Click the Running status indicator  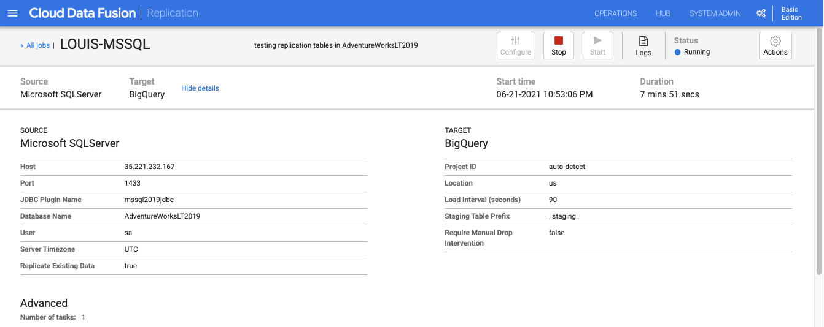pyautogui.click(x=692, y=52)
